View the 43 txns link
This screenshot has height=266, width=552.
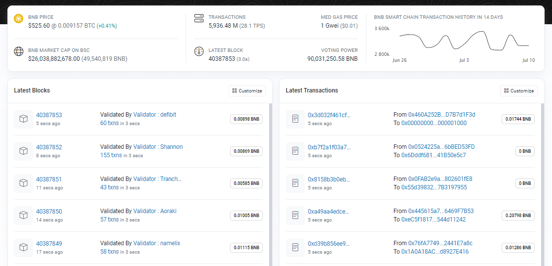point(110,187)
